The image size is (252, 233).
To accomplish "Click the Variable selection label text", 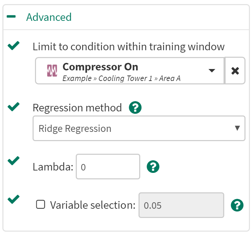I will (93, 205).
